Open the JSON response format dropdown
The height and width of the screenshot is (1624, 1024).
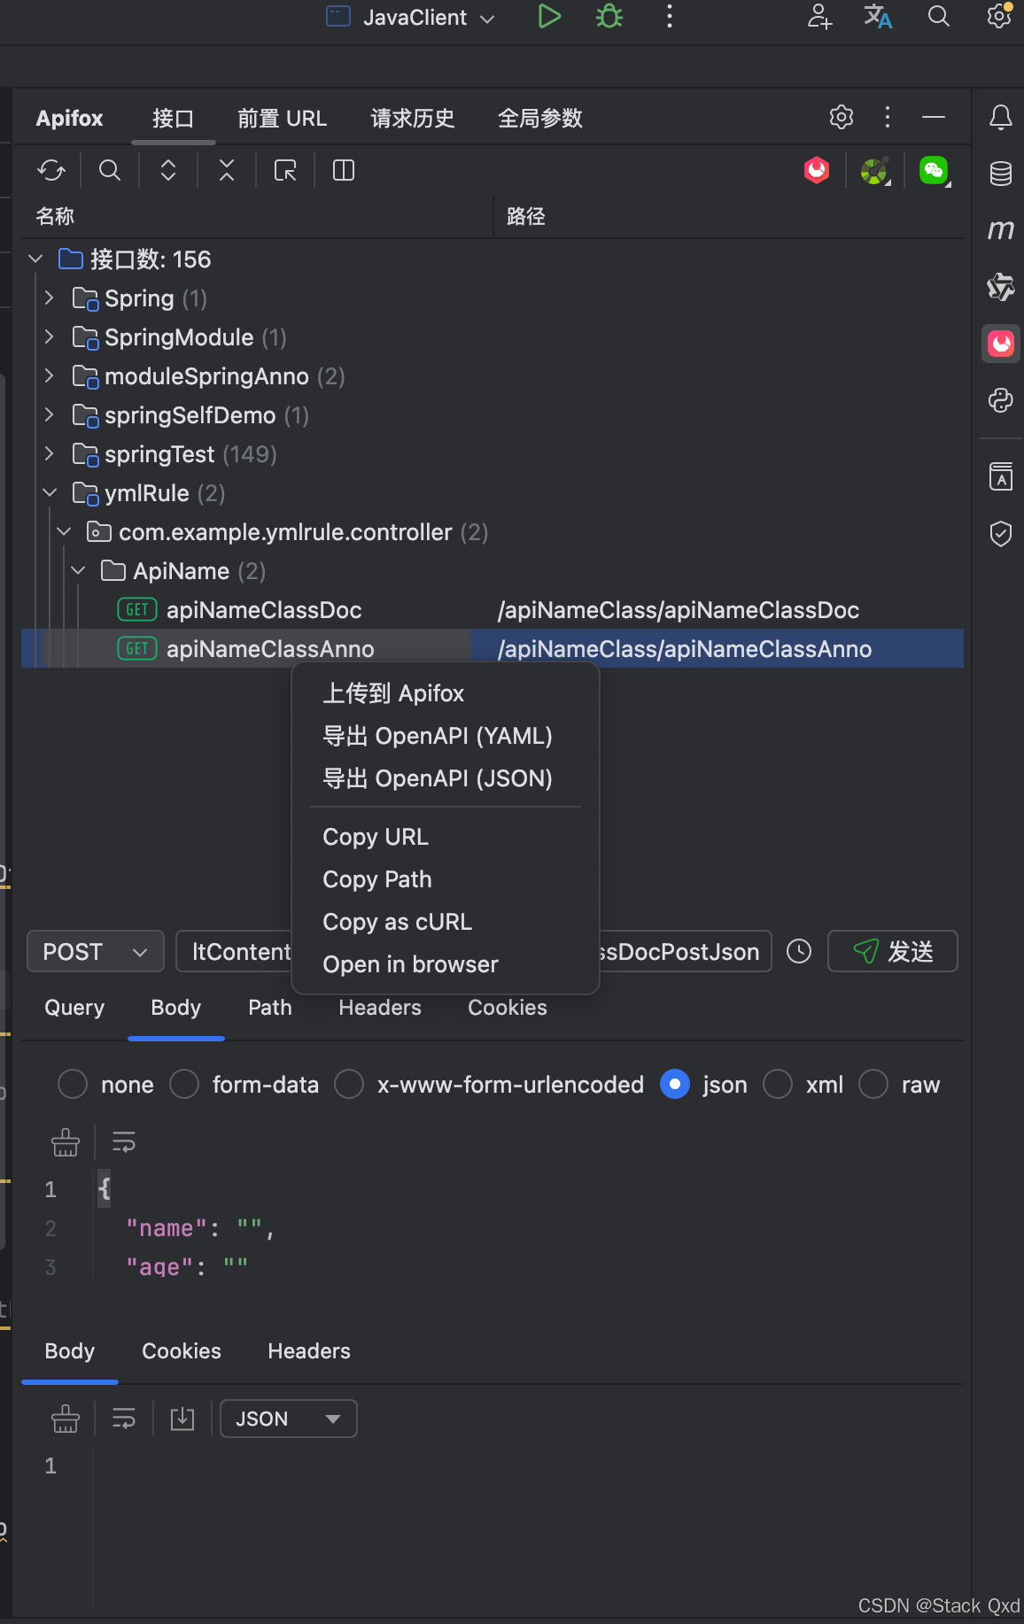pos(289,1419)
